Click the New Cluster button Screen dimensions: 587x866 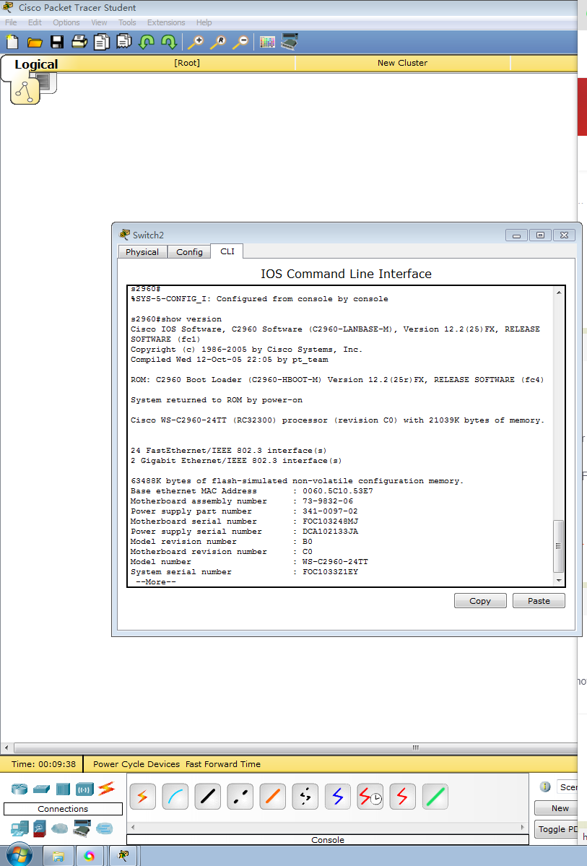click(403, 63)
